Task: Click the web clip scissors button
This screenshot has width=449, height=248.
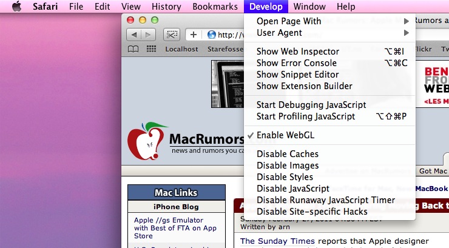Action: [172, 35]
